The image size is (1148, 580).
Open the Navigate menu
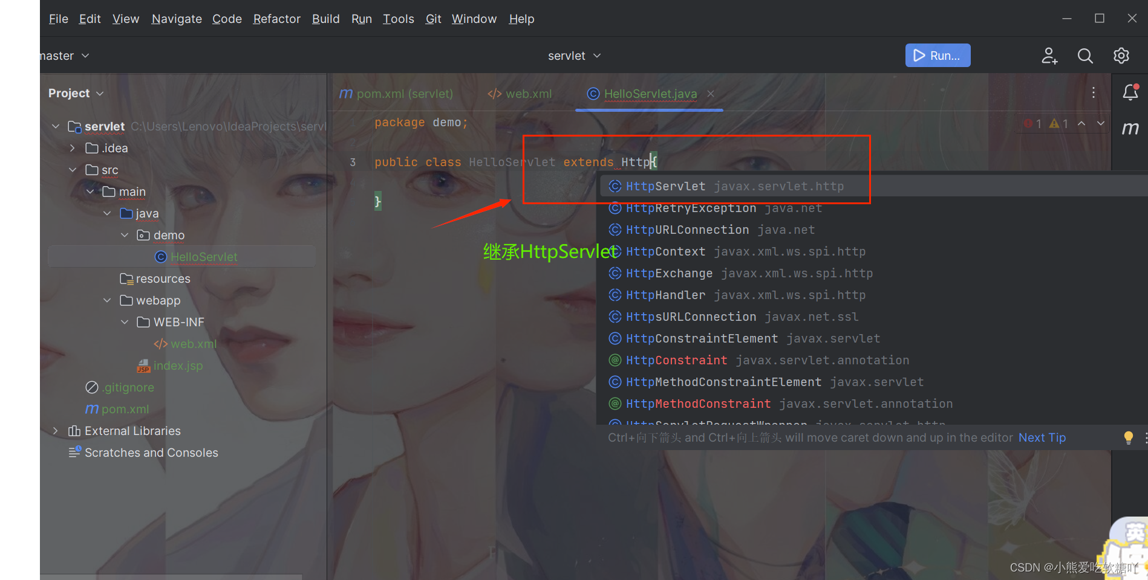(177, 19)
